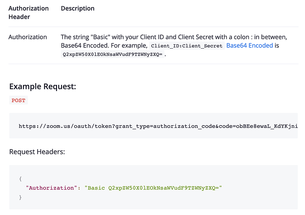Click the Client_ID:Client_Secret inline code

(186, 46)
